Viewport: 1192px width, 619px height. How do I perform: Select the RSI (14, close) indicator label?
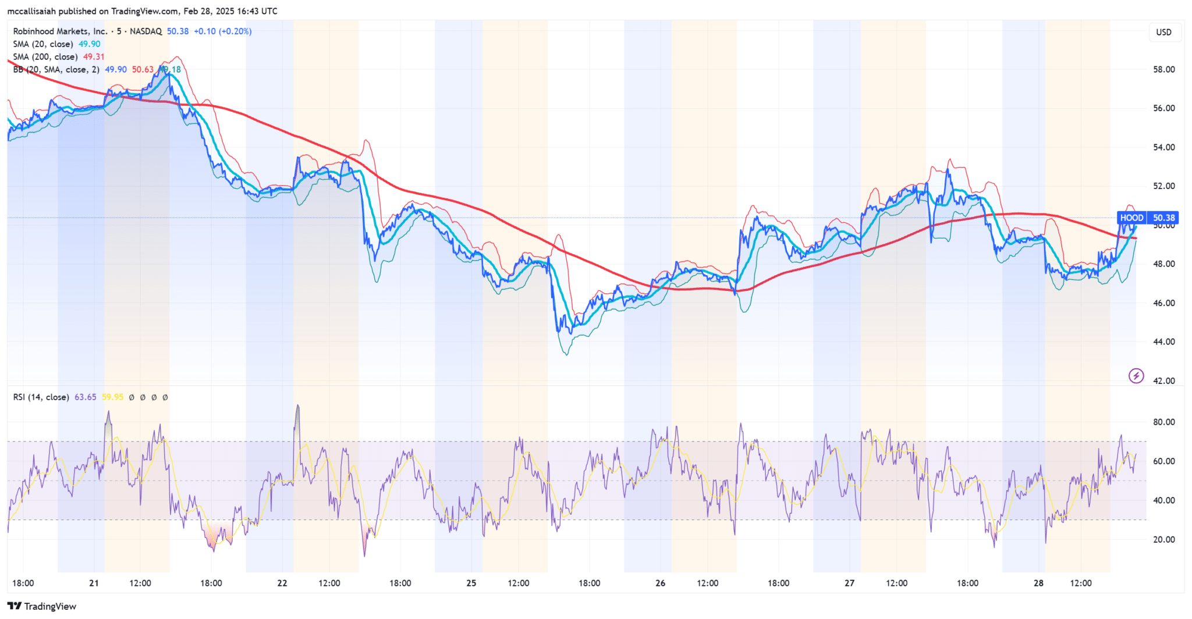(41, 397)
